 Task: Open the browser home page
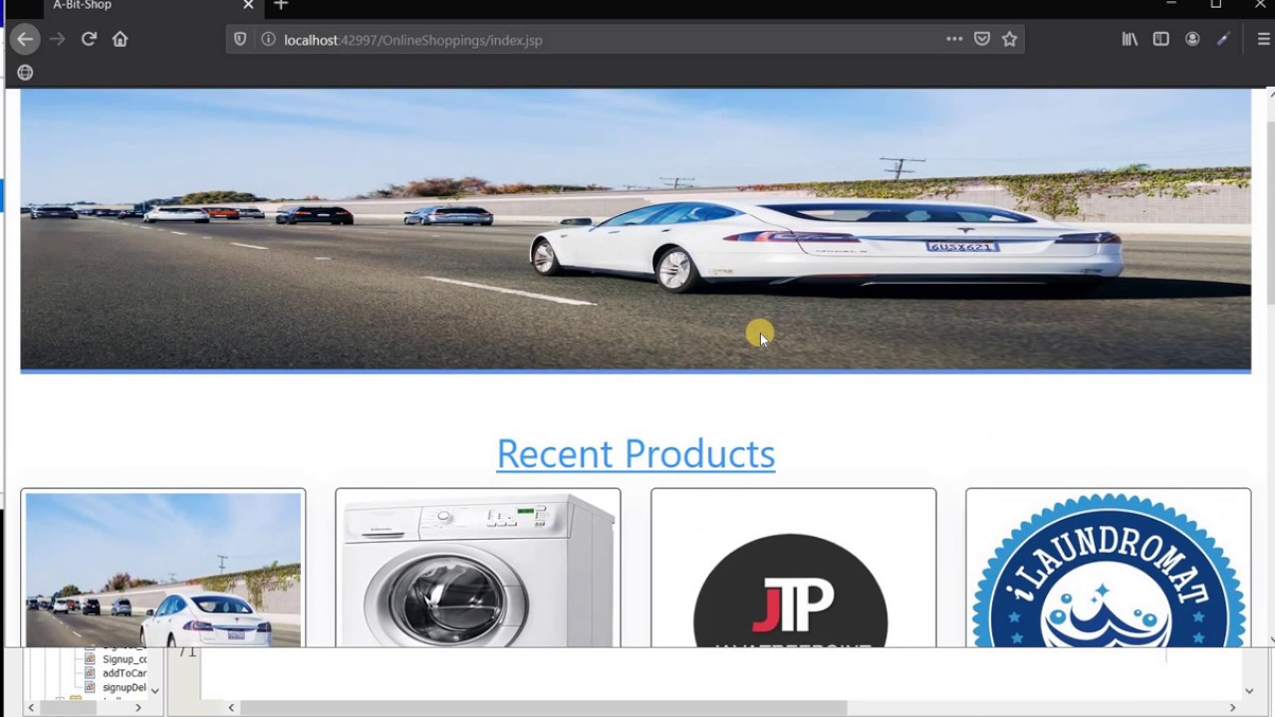[x=120, y=39]
